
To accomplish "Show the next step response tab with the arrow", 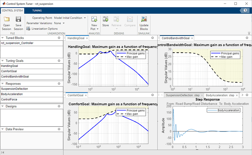I will (242, 95).
